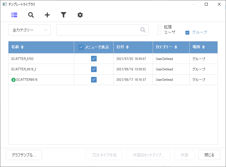Click the green info icon beside SCATTER0616
This screenshot has height=167, width=226.
click(x=14, y=80)
